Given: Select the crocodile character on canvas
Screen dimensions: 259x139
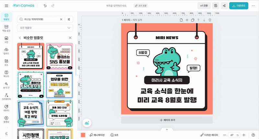Looking at the screenshot, I should (167, 62).
